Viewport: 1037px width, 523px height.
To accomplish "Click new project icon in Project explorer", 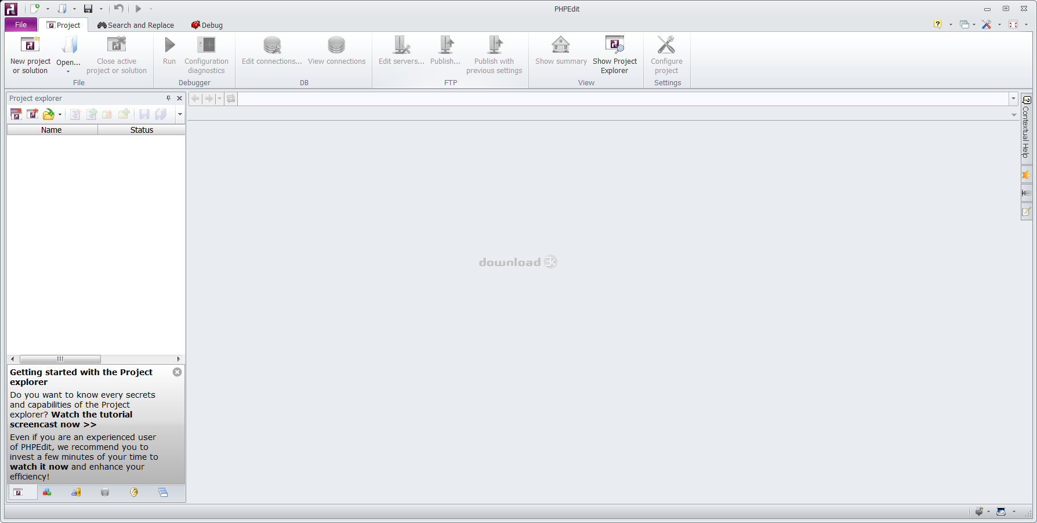I will tap(32, 114).
